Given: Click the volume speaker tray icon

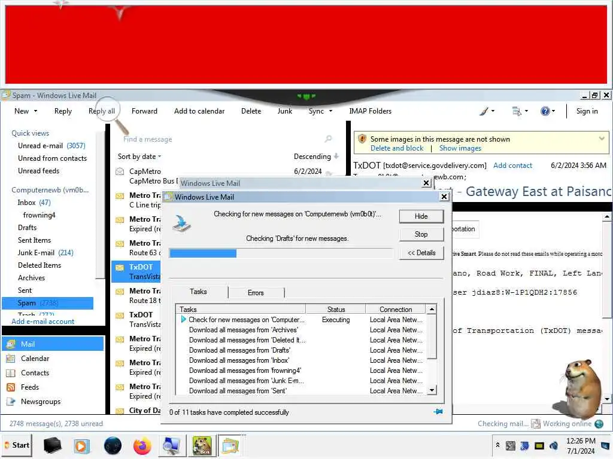Looking at the screenshot, I should 554,445.
